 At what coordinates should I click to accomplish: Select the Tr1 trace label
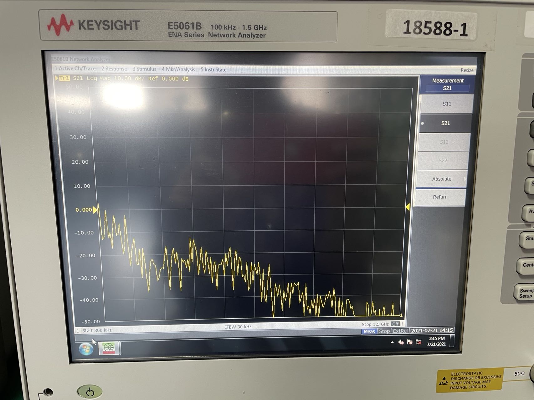click(x=64, y=78)
